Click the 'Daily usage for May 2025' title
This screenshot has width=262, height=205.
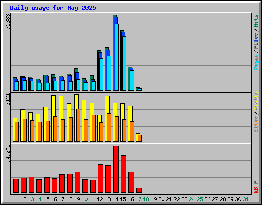point(53,8)
